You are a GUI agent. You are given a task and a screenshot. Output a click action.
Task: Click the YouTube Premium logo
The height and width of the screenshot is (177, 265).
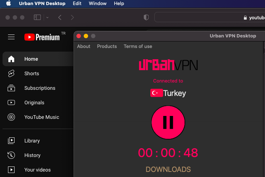pos(42,37)
